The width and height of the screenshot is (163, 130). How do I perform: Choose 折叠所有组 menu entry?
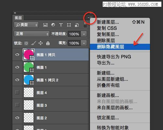tap(120, 85)
